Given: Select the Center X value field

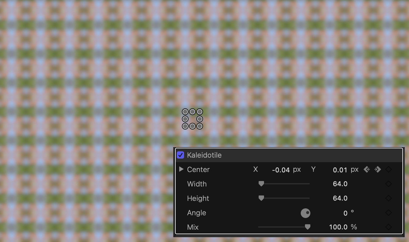Looking at the screenshot, I should click(281, 170).
